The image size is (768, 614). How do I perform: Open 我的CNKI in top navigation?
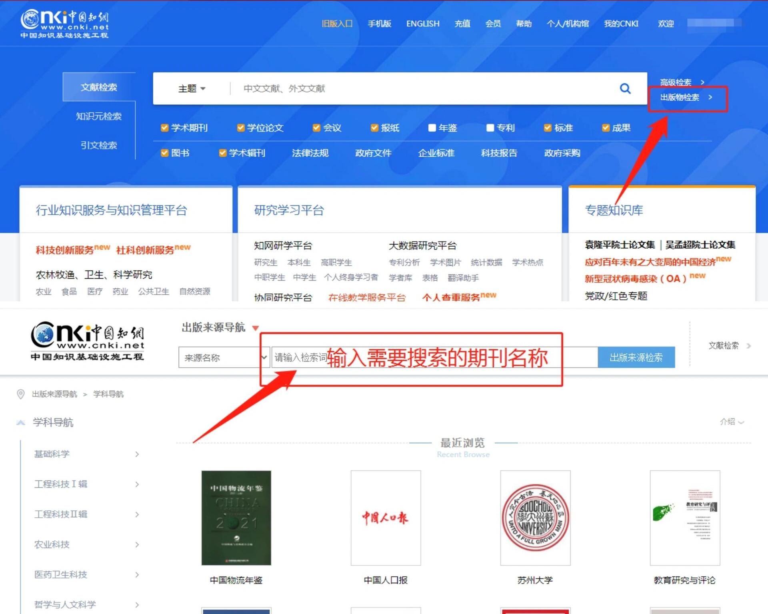point(621,24)
